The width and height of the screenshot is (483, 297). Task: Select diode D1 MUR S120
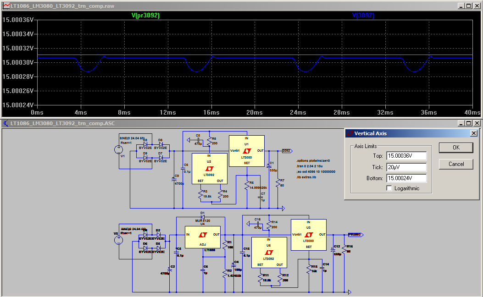point(202,217)
